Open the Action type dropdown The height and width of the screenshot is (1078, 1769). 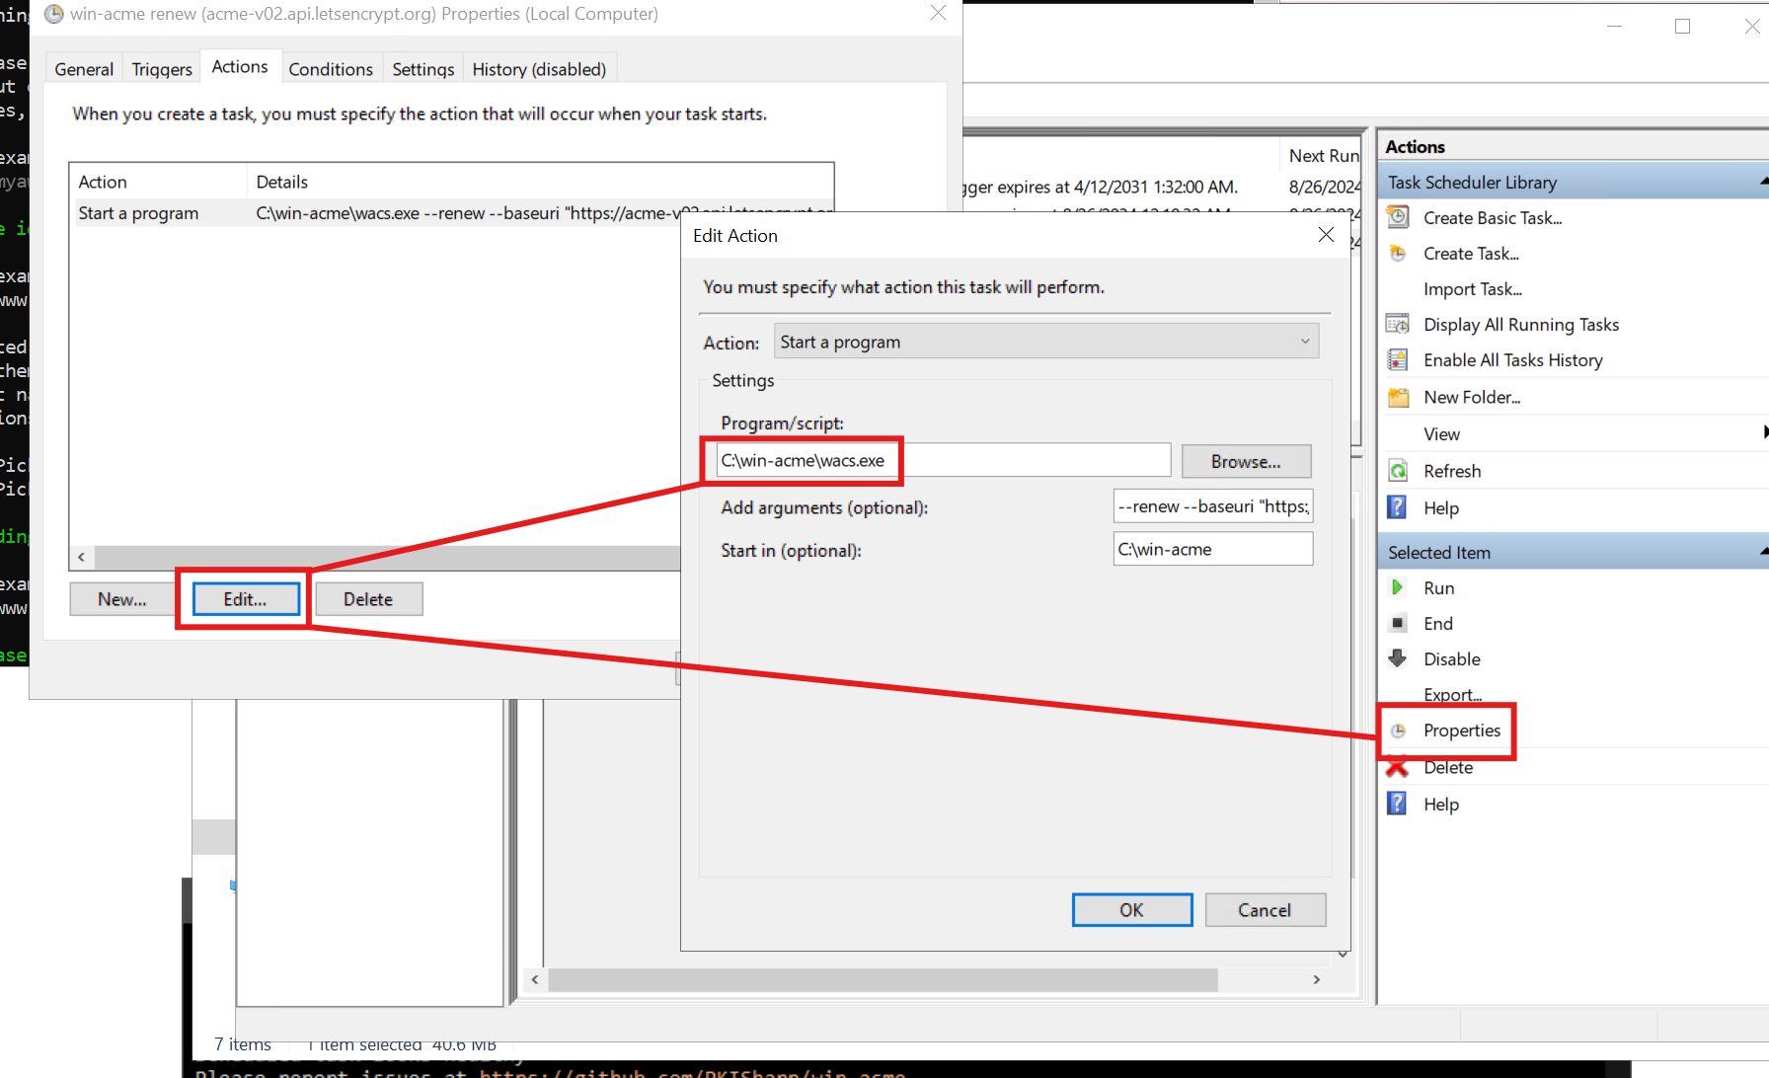coord(1046,342)
